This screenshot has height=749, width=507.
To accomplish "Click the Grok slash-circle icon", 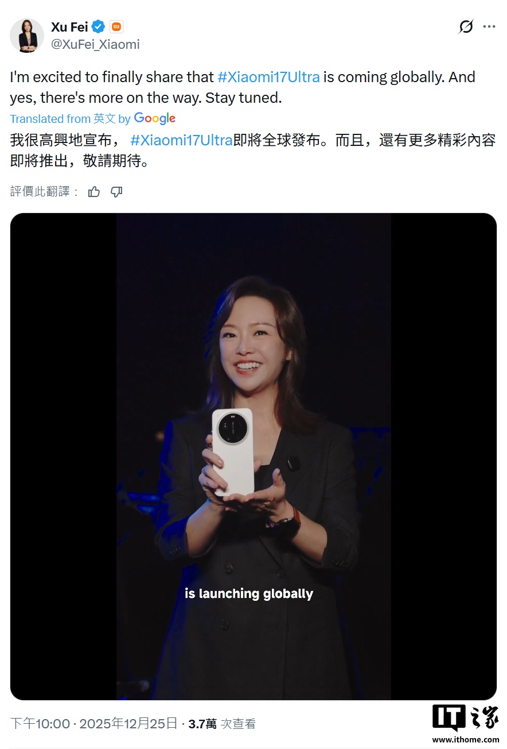I will point(466,26).
